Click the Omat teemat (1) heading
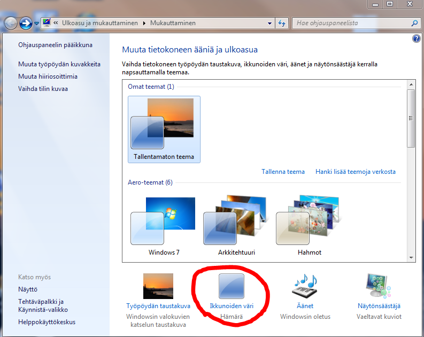The height and width of the screenshot is (337, 424). pos(151,87)
